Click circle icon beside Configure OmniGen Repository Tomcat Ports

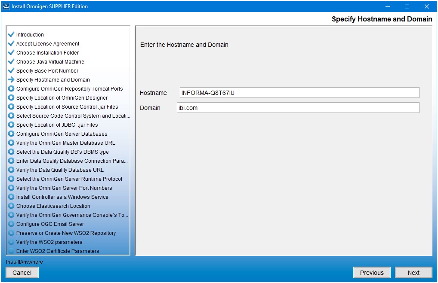11,88
